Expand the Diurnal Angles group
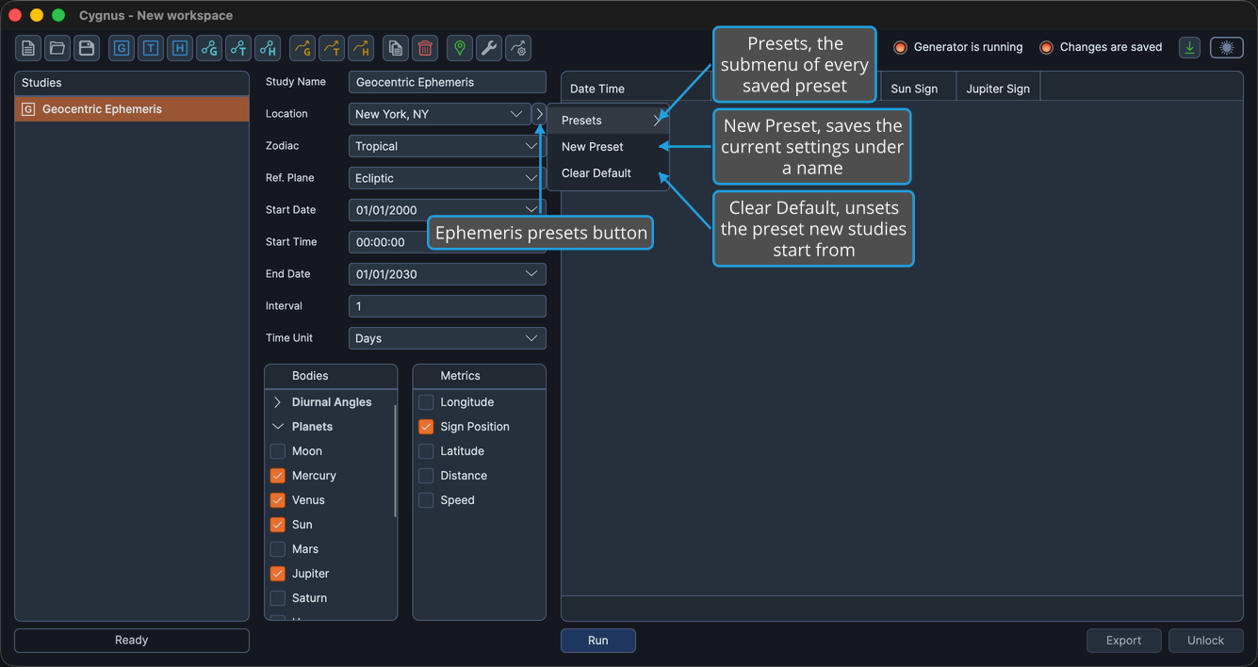 [278, 402]
